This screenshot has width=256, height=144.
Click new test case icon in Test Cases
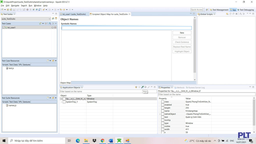(40, 24)
